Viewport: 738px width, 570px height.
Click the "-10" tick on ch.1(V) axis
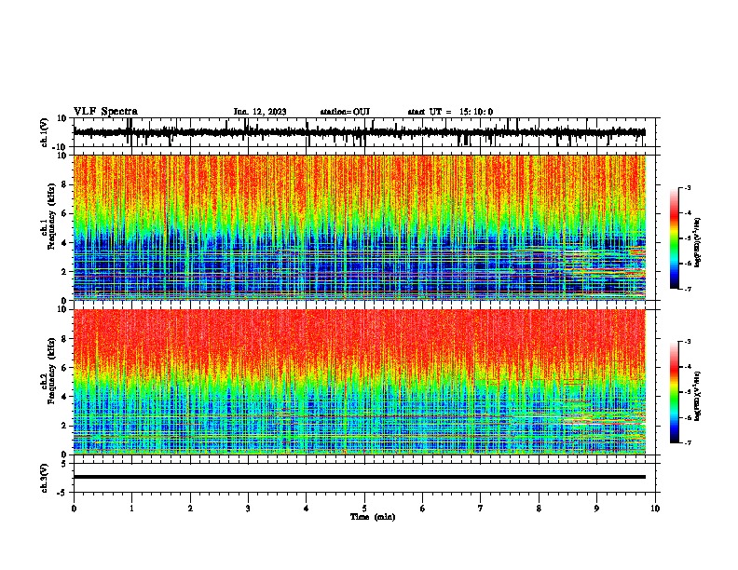click(61, 147)
